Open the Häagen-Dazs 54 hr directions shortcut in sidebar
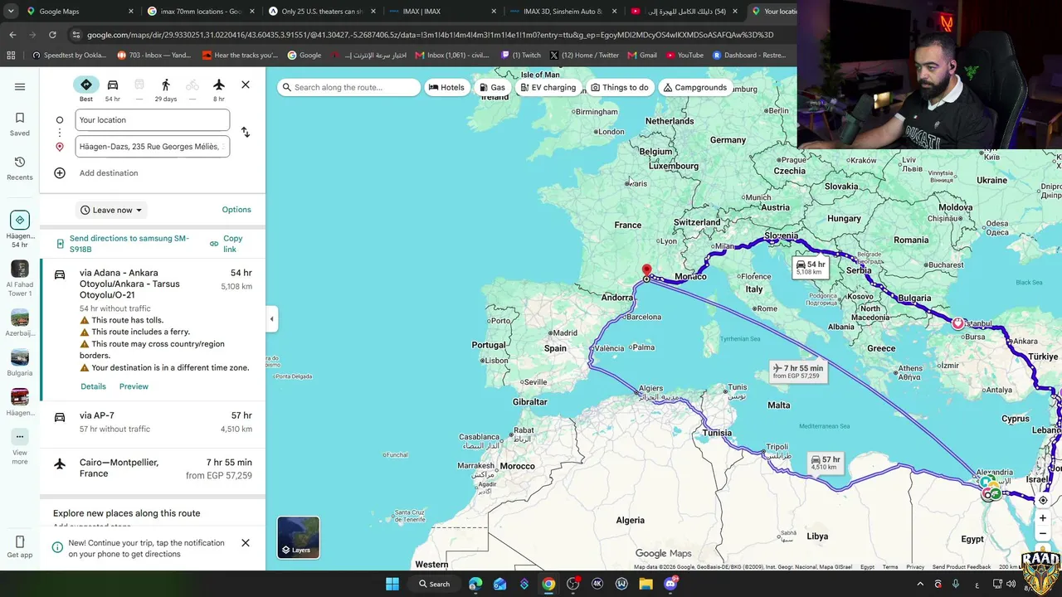1062x597 pixels. pyautogui.click(x=20, y=230)
